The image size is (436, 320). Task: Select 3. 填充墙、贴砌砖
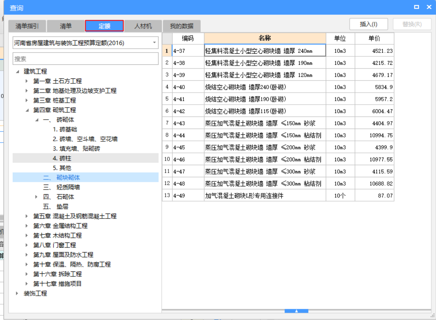click(76, 149)
